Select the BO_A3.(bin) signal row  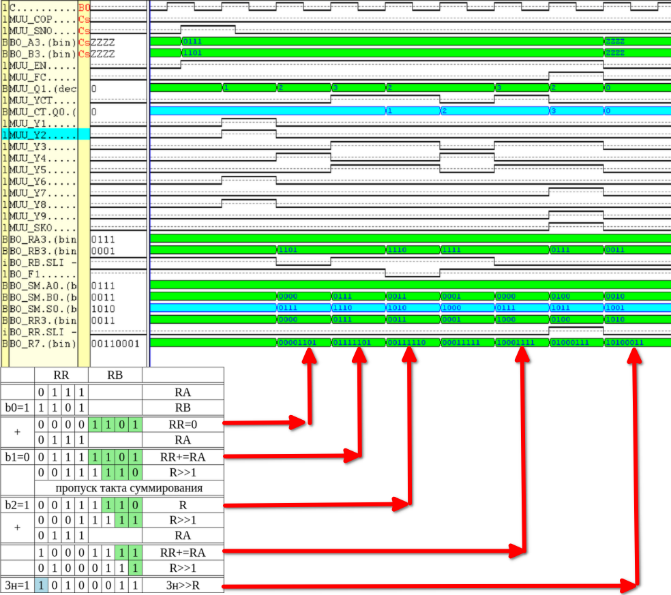point(41,42)
